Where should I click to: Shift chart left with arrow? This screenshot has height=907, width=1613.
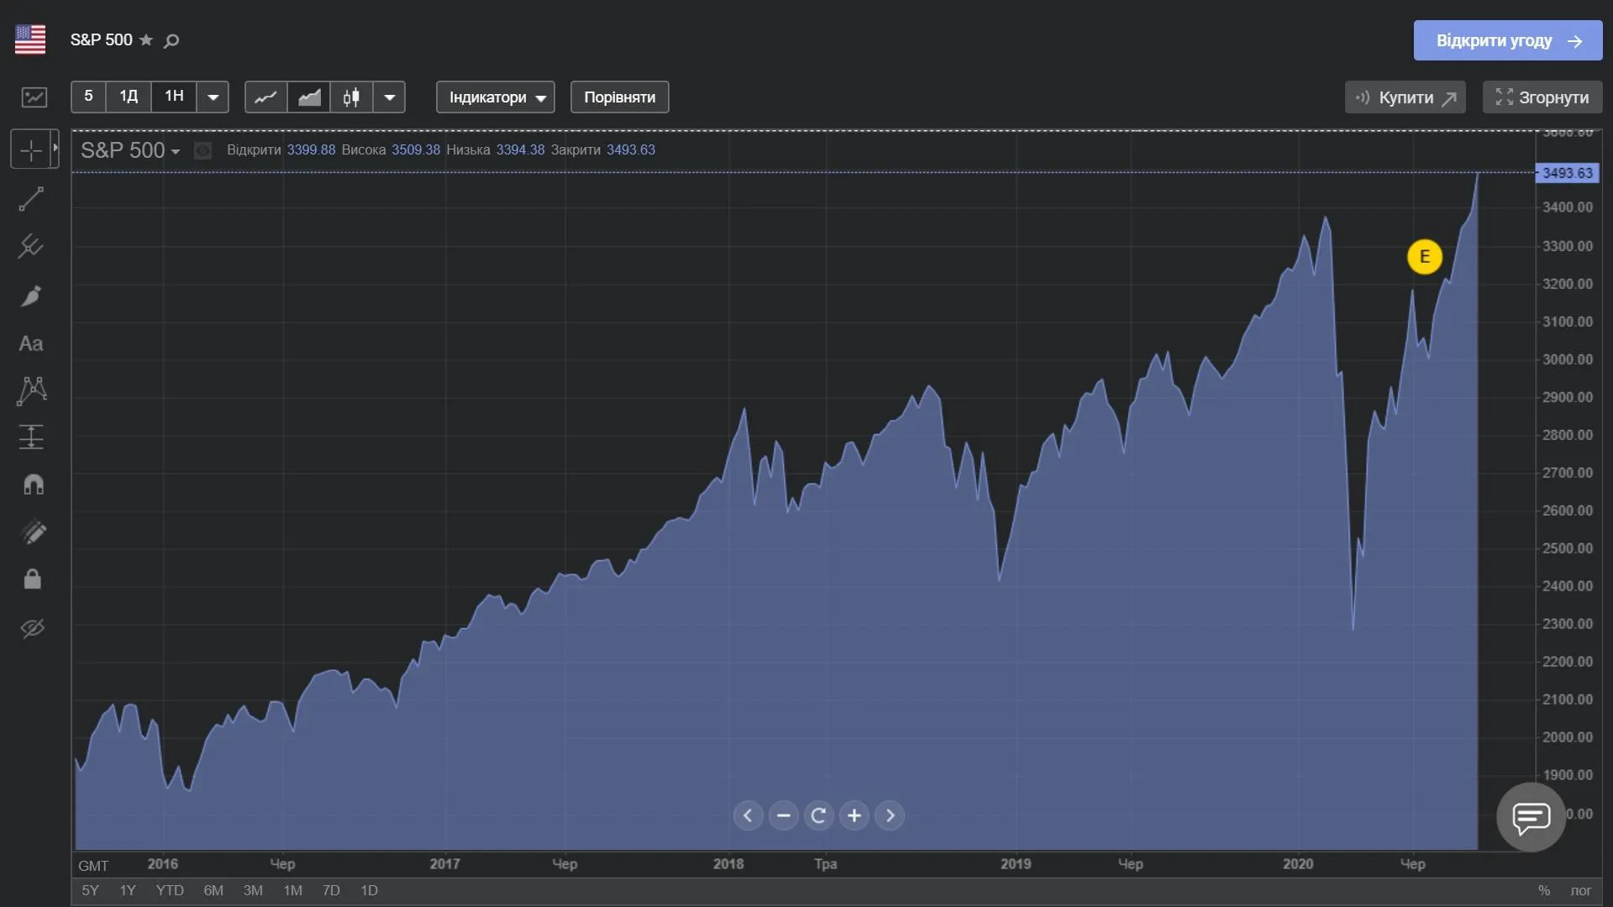748,815
